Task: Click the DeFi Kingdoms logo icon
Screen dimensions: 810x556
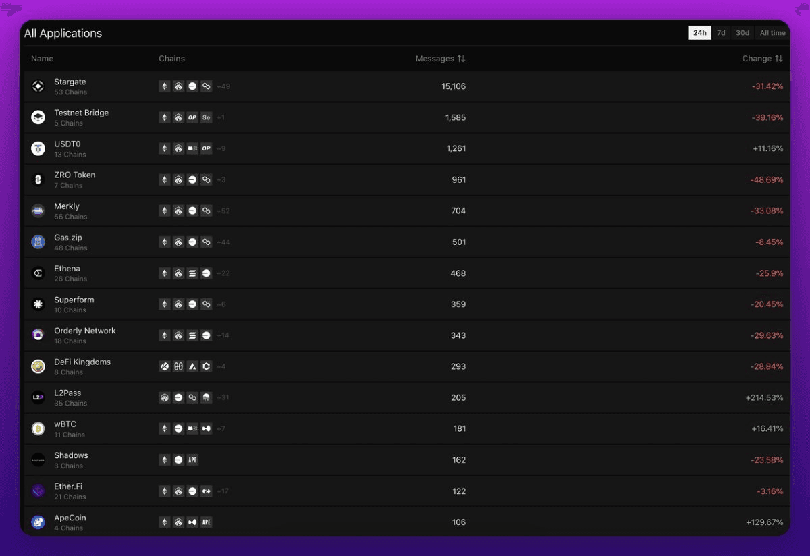Action: (x=38, y=366)
